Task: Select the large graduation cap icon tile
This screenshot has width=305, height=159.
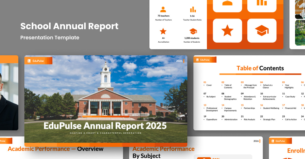Action: tap(262, 30)
